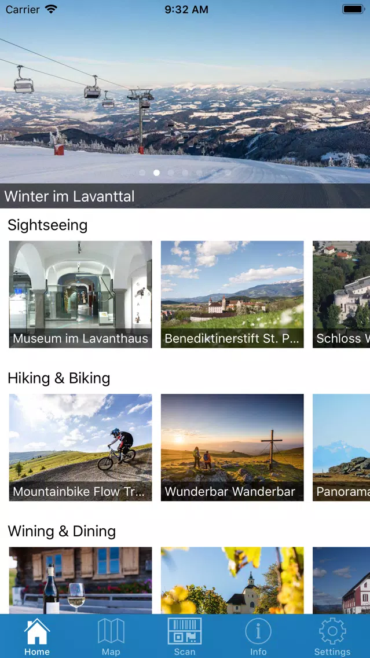Open the partially visible Panorama card
Image resolution: width=370 pixels, height=658 pixels.
[342, 447]
